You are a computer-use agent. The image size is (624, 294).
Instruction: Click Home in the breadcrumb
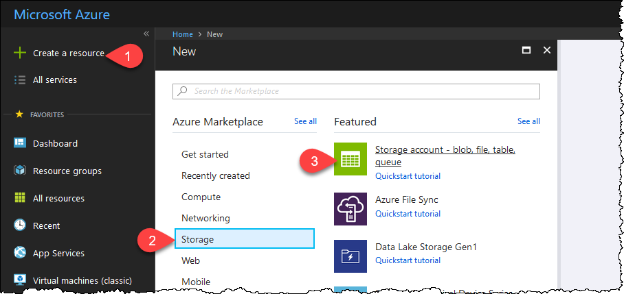[x=183, y=34]
